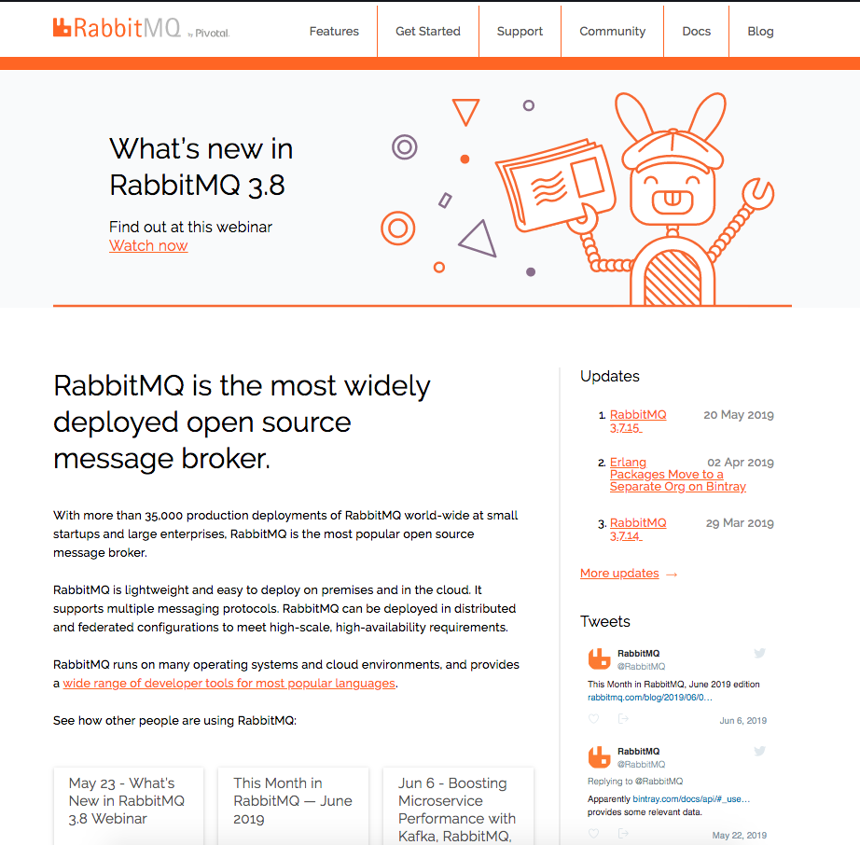Screen dimensions: 860x845
Task: Visit the Blog from the top navigation
Action: coord(761,32)
